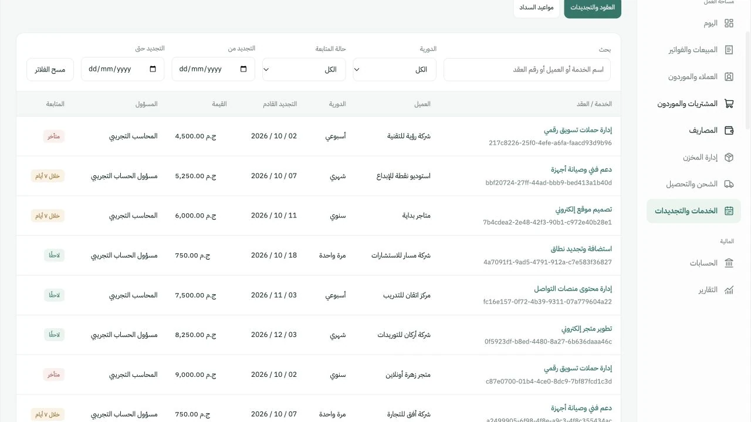Open calendar picker in التجديد من field

tap(243, 69)
